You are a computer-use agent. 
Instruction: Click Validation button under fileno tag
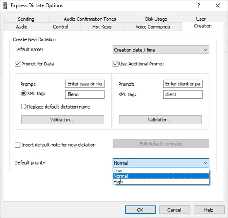coord(63,120)
